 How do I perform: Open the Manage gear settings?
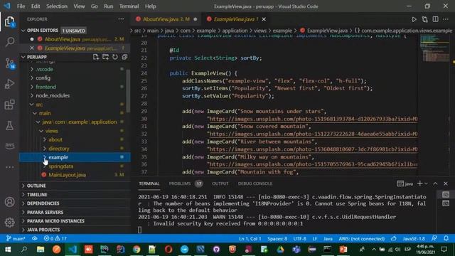(9, 223)
